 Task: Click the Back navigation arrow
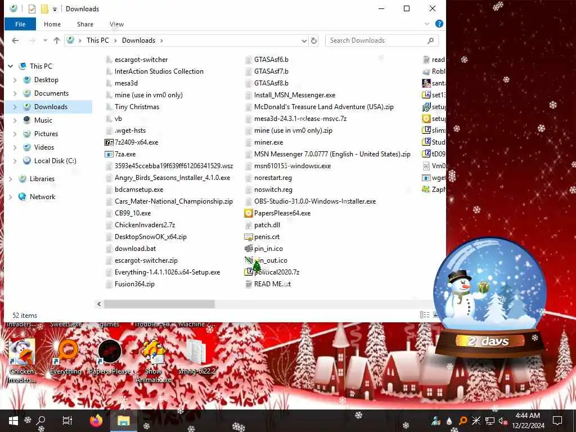[x=15, y=40]
